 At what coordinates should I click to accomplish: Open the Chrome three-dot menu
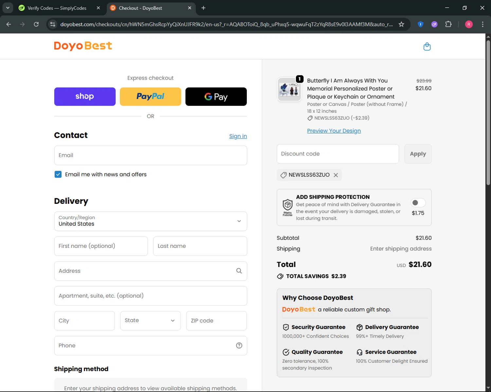[482, 24]
